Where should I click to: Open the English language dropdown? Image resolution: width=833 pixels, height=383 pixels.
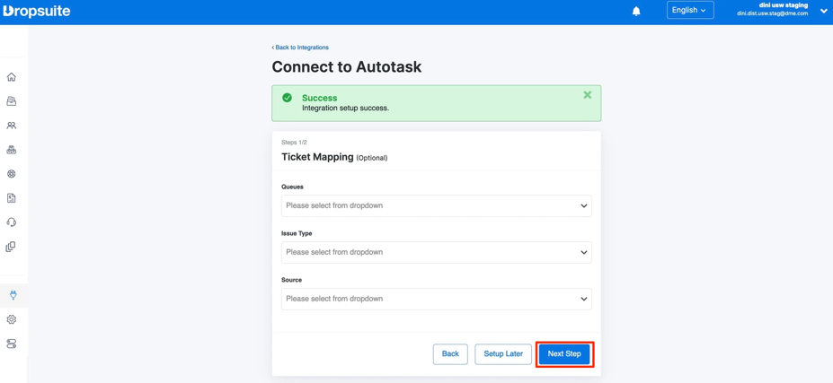[690, 10]
